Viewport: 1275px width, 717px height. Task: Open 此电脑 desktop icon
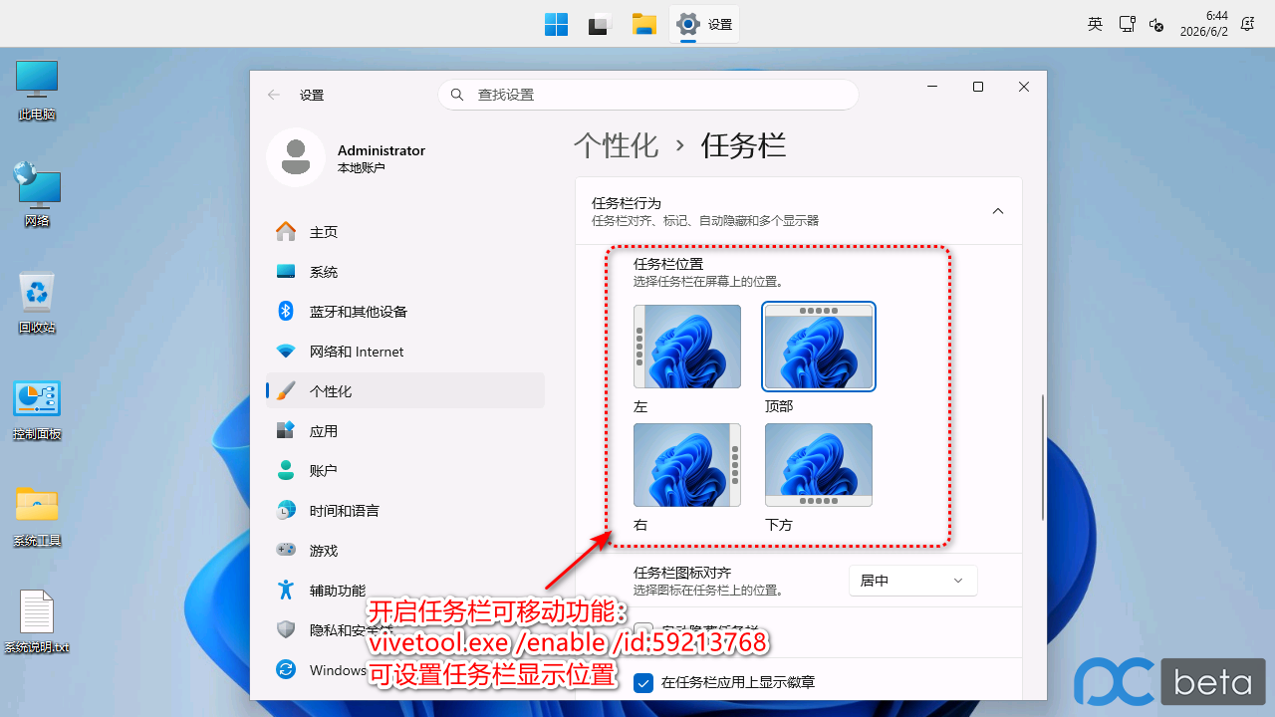coord(37,90)
